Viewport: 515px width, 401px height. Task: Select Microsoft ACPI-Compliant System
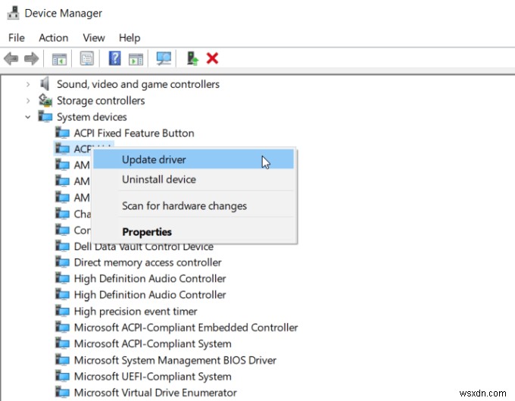point(153,343)
